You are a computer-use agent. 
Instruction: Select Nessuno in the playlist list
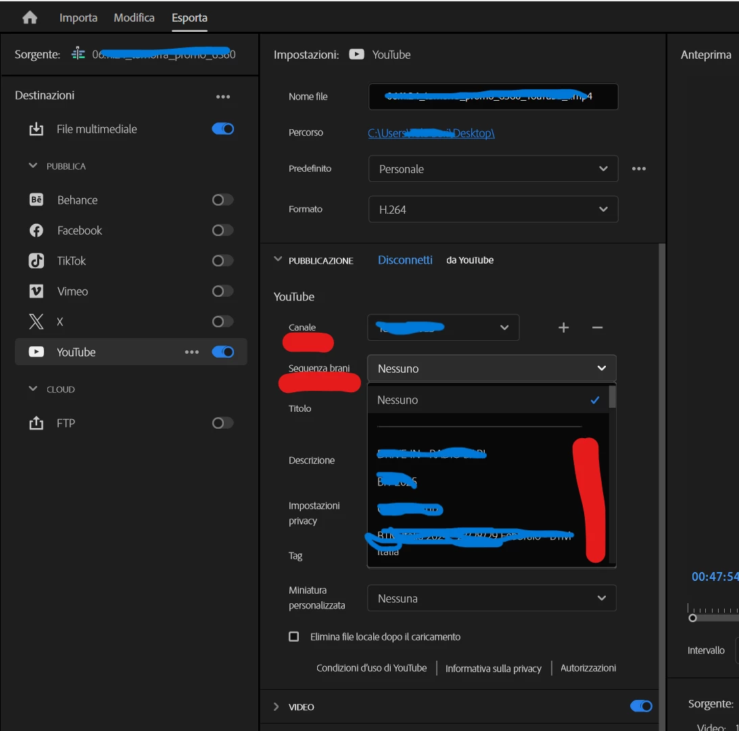pos(488,400)
